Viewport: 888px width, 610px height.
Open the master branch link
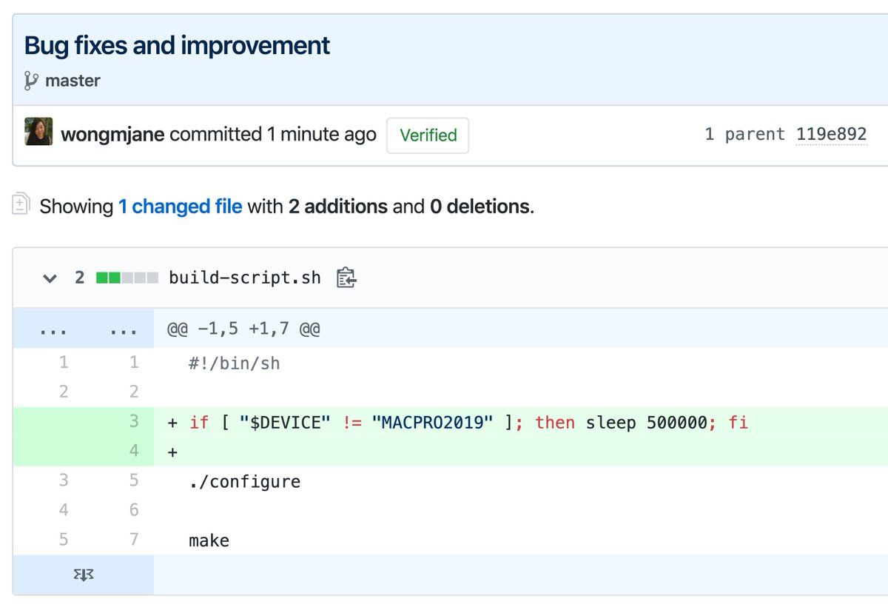(73, 81)
